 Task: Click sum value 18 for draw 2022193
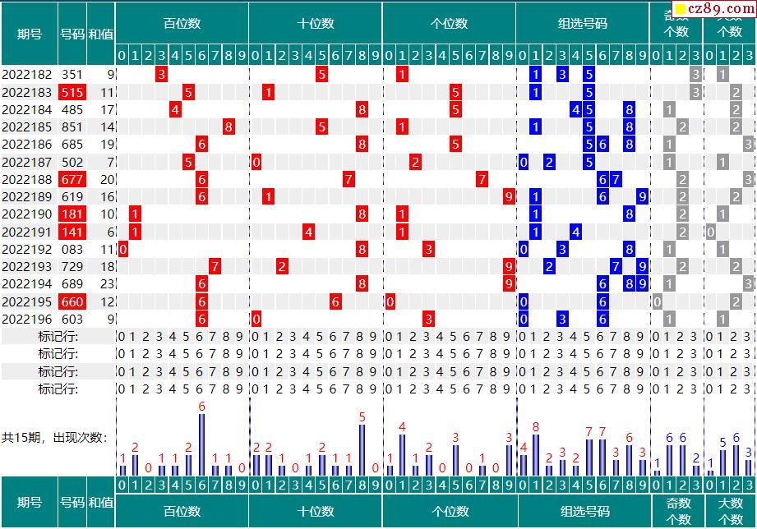[x=107, y=267]
